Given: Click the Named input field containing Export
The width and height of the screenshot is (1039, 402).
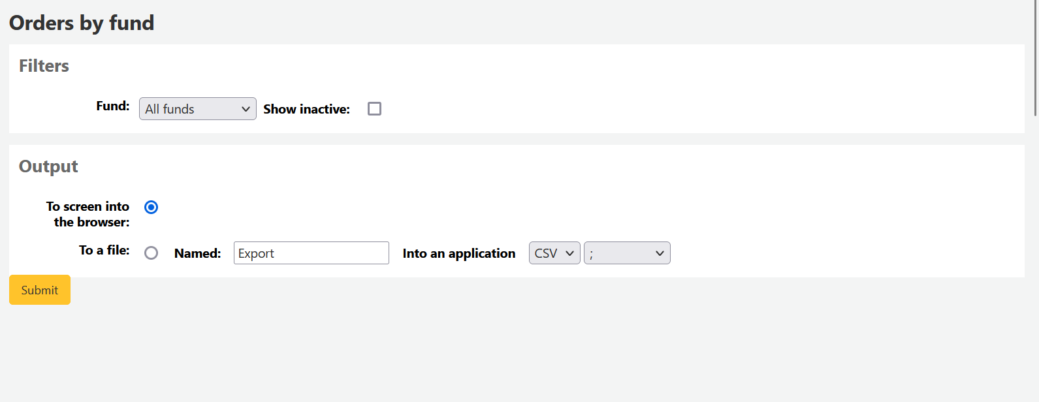Looking at the screenshot, I should click(311, 253).
